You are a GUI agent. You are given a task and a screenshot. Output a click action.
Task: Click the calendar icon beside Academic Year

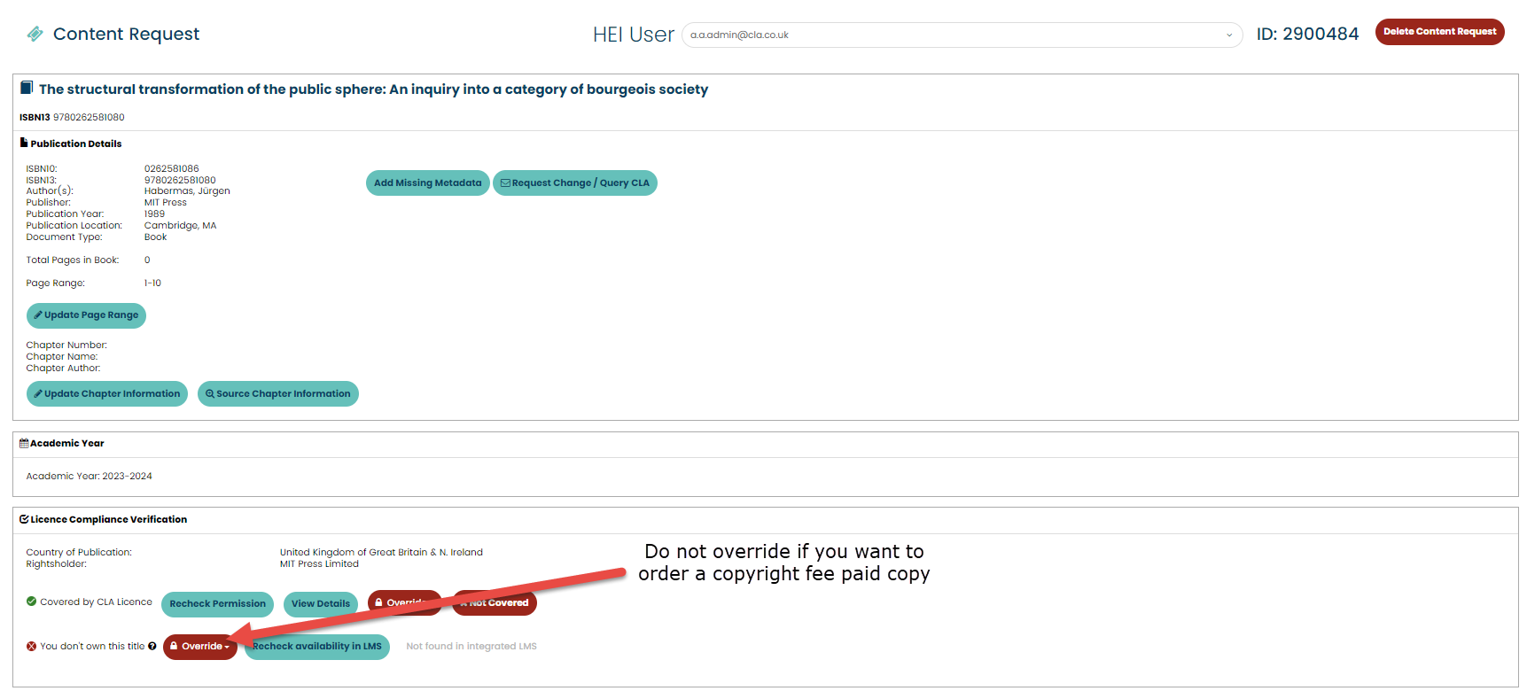click(24, 444)
